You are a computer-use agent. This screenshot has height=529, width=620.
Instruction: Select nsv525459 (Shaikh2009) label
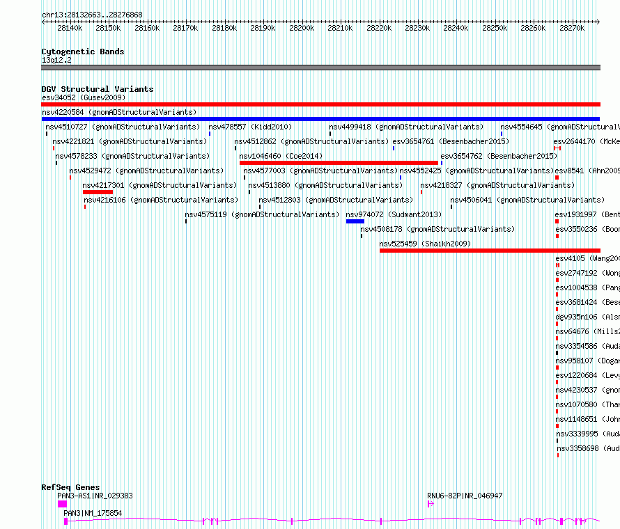425,244
